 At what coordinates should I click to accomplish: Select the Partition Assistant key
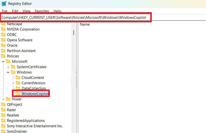point(21,51)
